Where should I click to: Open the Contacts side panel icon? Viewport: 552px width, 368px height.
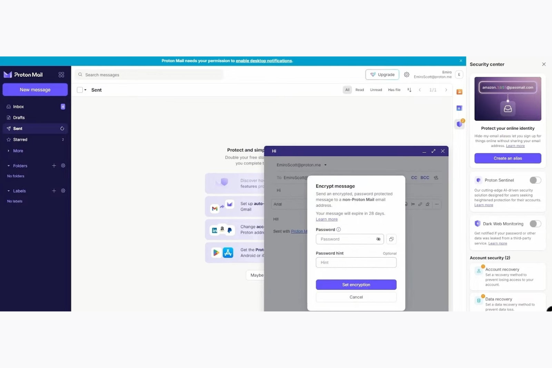coord(460,92)
